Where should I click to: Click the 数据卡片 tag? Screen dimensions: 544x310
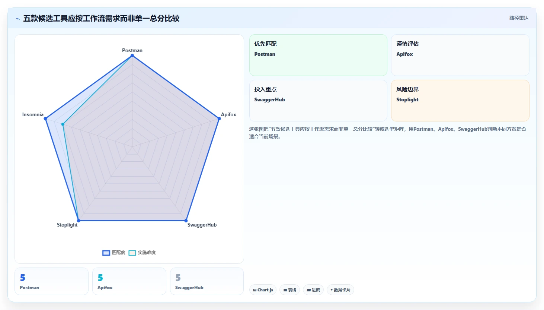tap(340, 290)
